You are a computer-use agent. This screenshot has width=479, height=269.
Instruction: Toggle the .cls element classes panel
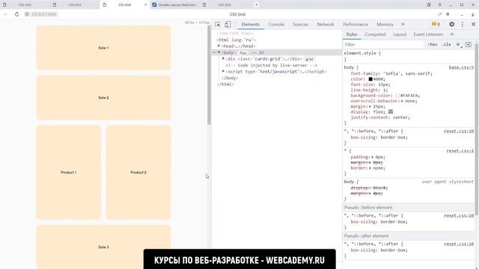[x=446, y=45]
